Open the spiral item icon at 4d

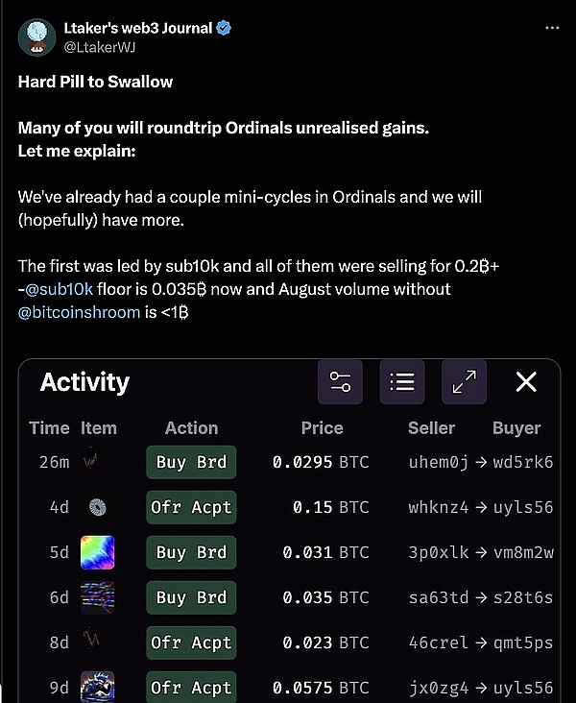tap(98, 507)
